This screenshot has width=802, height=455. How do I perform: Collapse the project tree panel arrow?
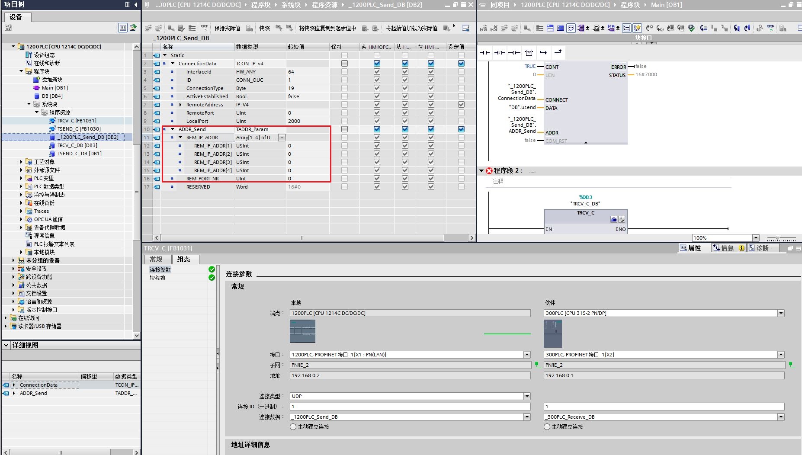pyautogui.click(x=136, y=5)
